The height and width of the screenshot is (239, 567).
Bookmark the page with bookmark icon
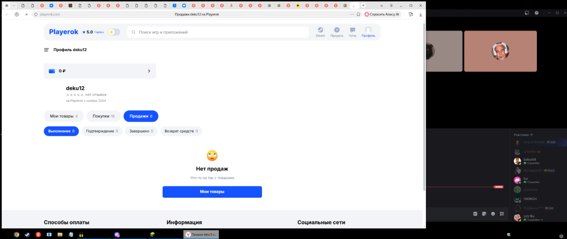[358, 14]
